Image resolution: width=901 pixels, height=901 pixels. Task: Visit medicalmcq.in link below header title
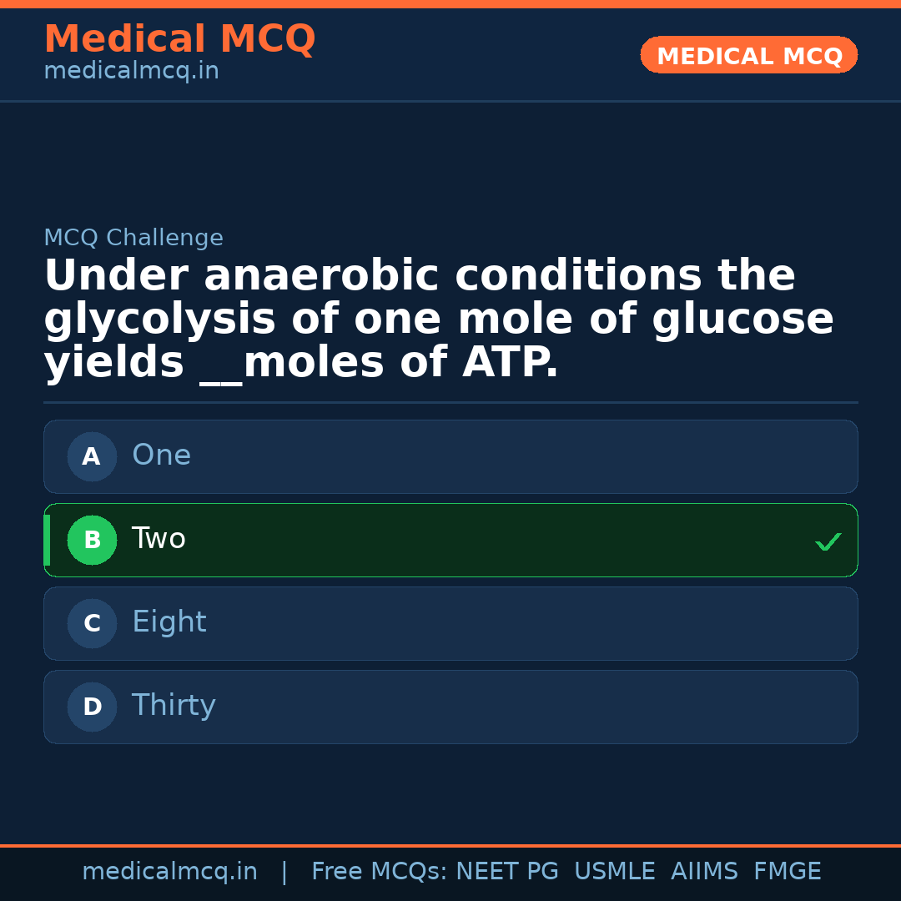click(x=131, y=72)
